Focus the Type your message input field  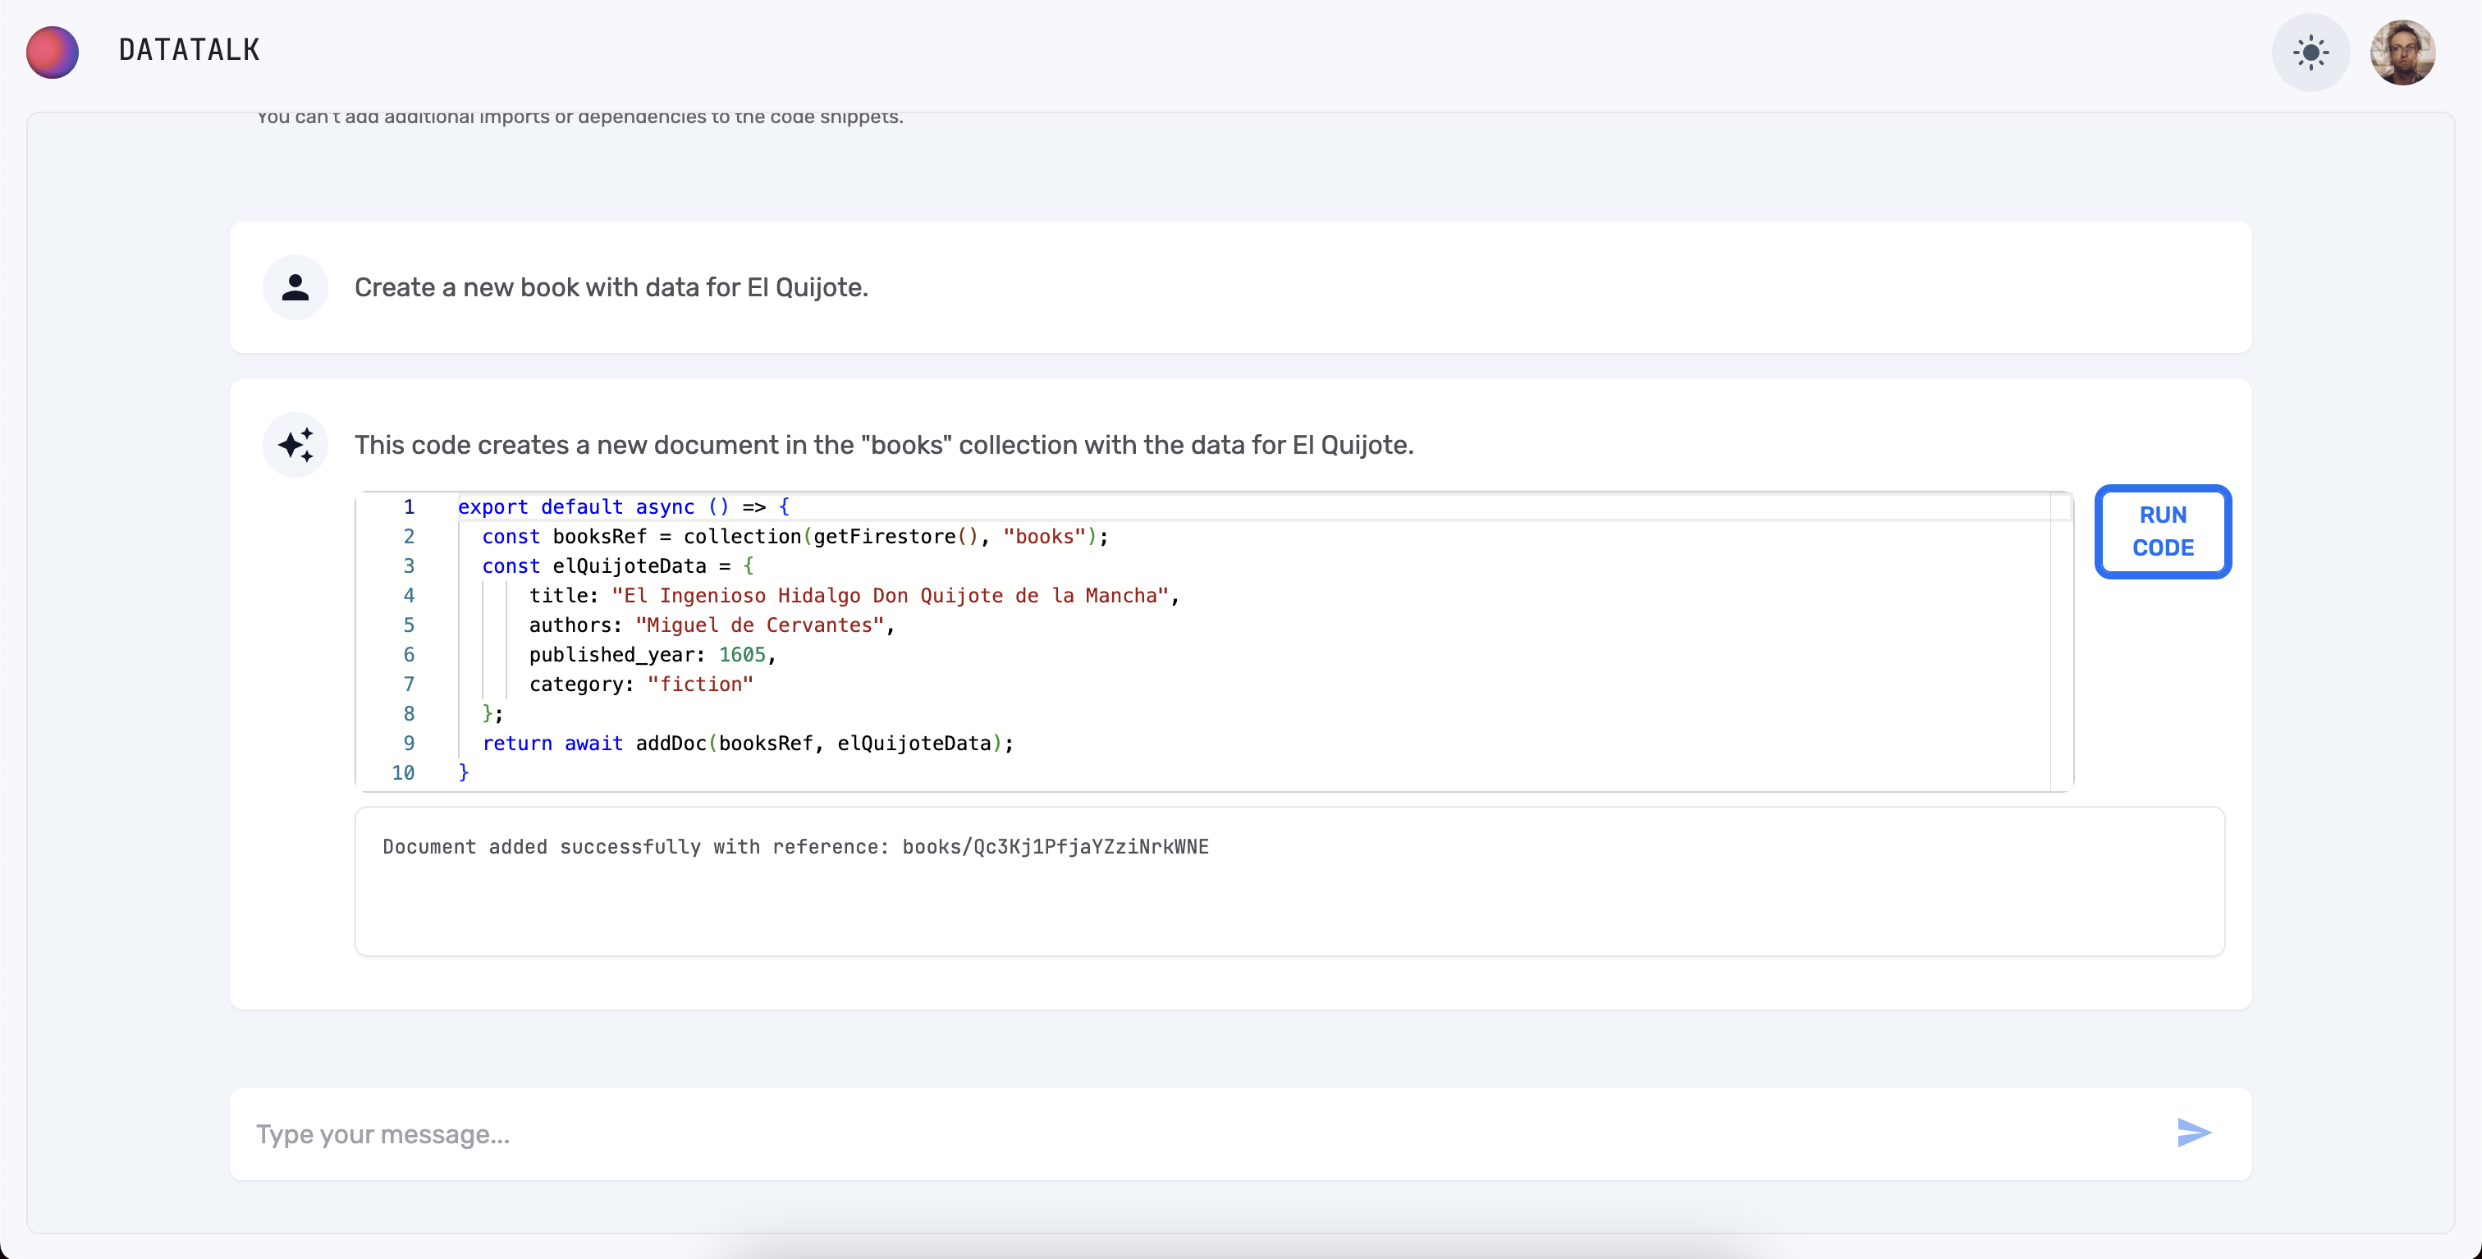pyautogui.click(x=1156, y=1133)
